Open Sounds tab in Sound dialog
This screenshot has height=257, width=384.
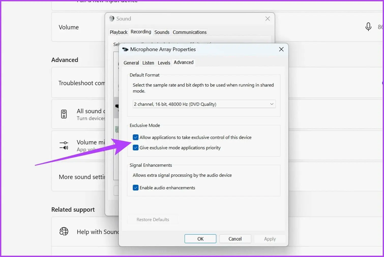tap(162, 32)
